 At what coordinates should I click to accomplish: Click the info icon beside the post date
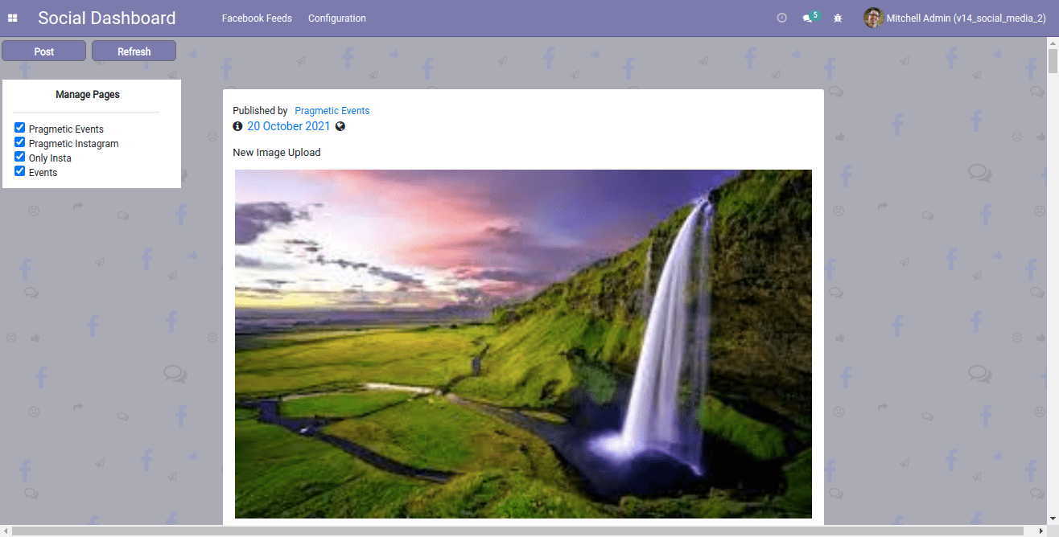tap(237, 126)
